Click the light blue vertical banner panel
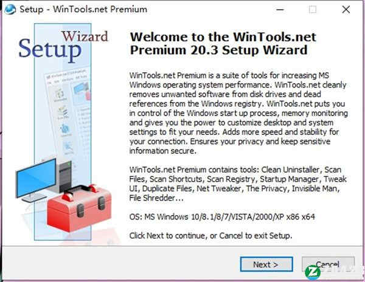The image size is (365, 282). [x=63, y=132]
